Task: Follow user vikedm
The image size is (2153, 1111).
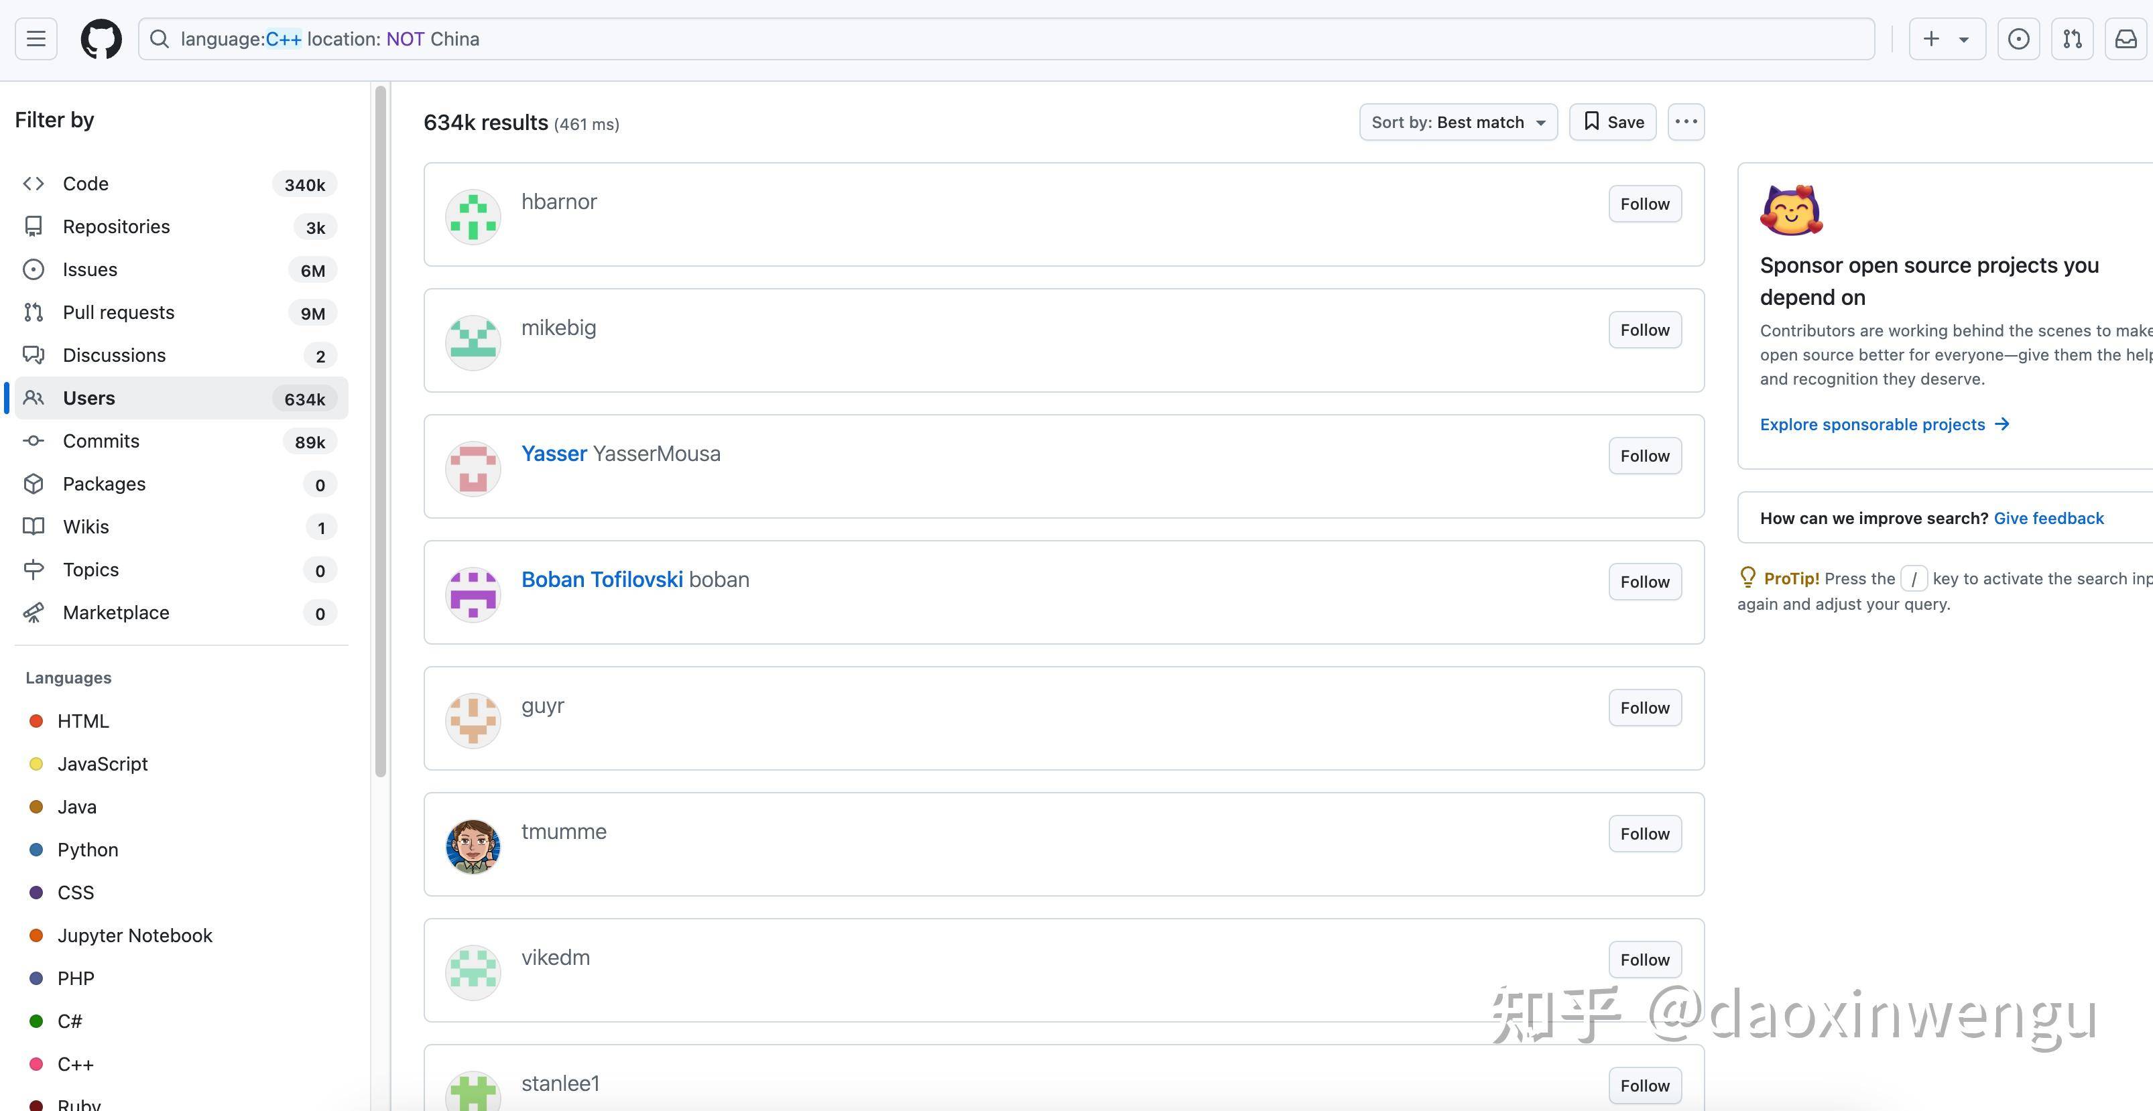Action: coord(1645,960)
